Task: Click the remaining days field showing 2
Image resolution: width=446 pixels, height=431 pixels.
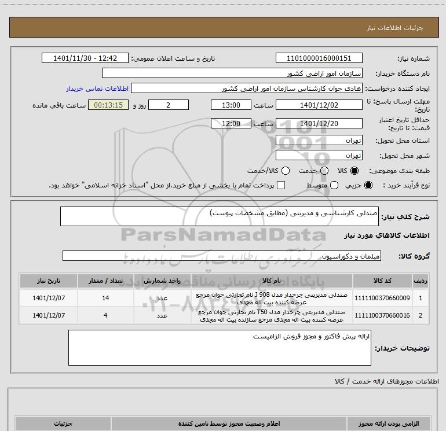Action: coord(169,105)
